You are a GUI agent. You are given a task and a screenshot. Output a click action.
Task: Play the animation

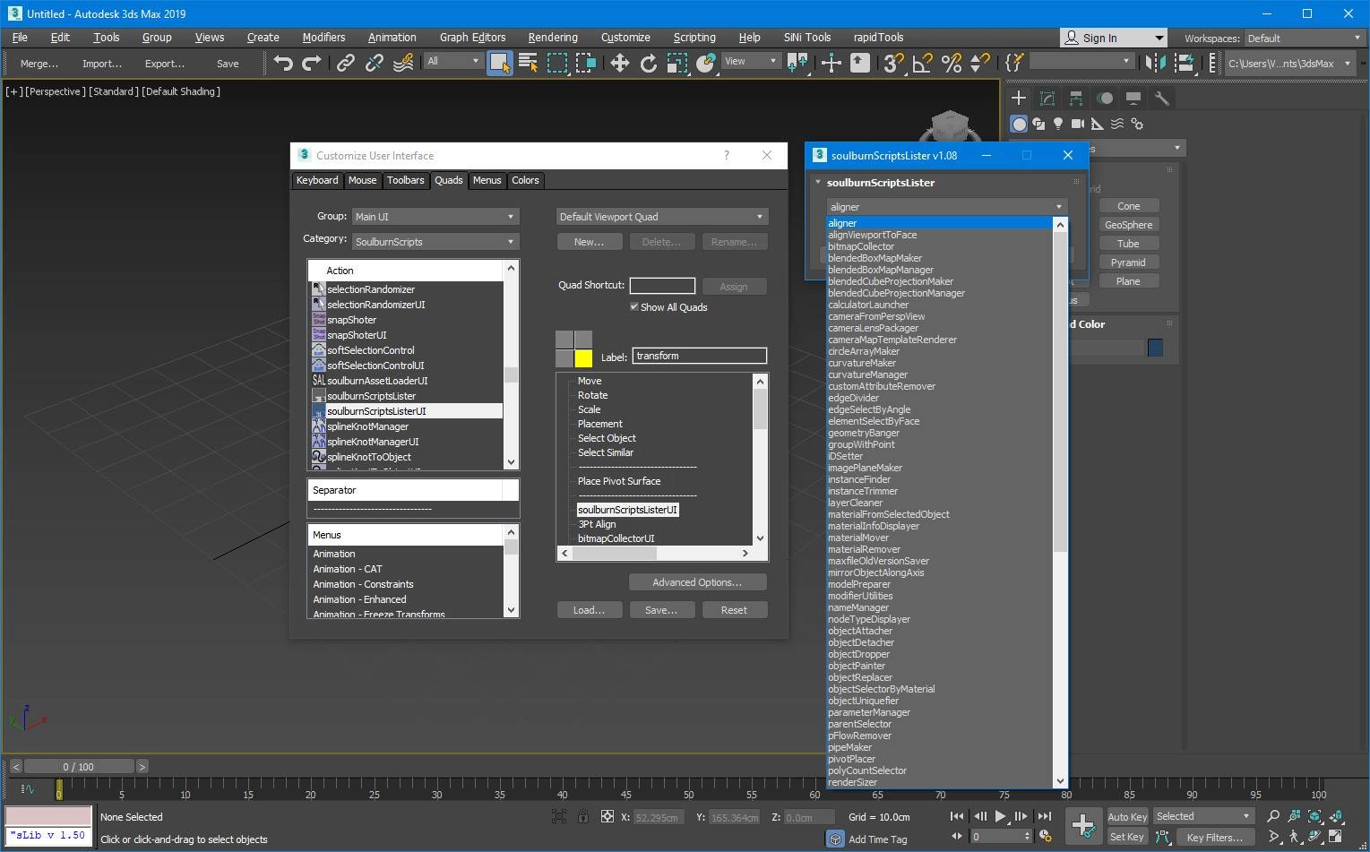tap(1001, 816)
